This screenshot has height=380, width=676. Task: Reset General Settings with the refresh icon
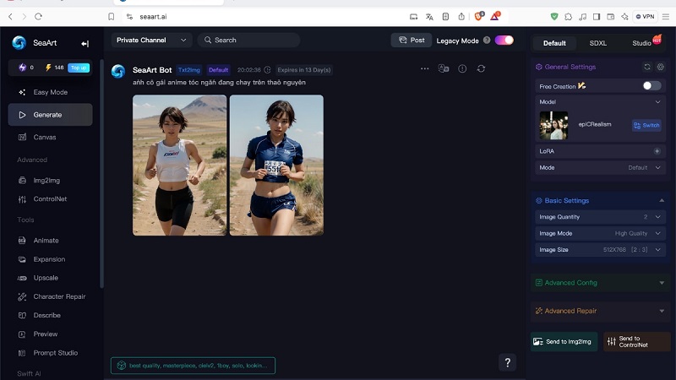point(647,67)
